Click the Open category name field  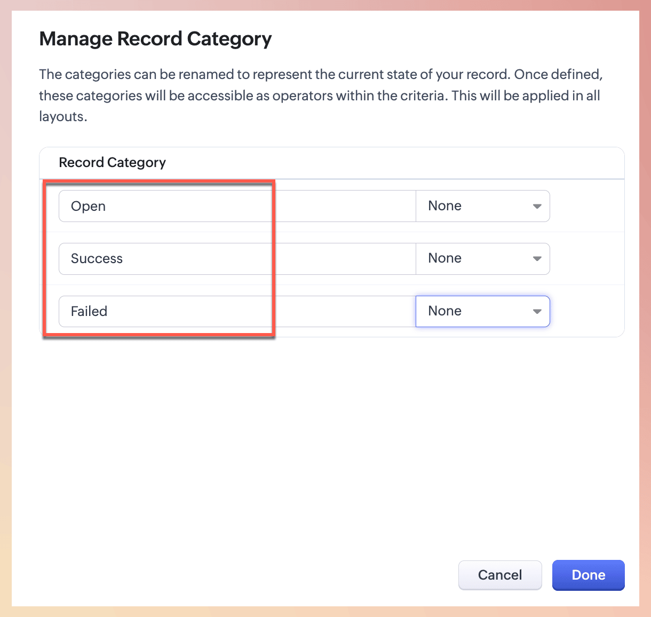[237, 206]
